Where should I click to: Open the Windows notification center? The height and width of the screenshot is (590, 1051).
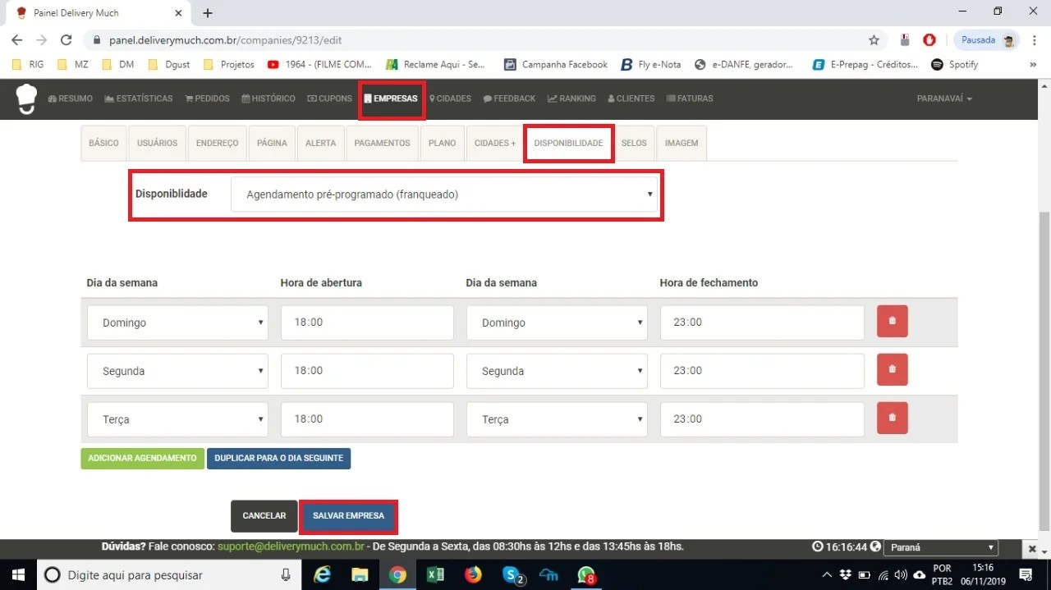[x=1026, y=574]
